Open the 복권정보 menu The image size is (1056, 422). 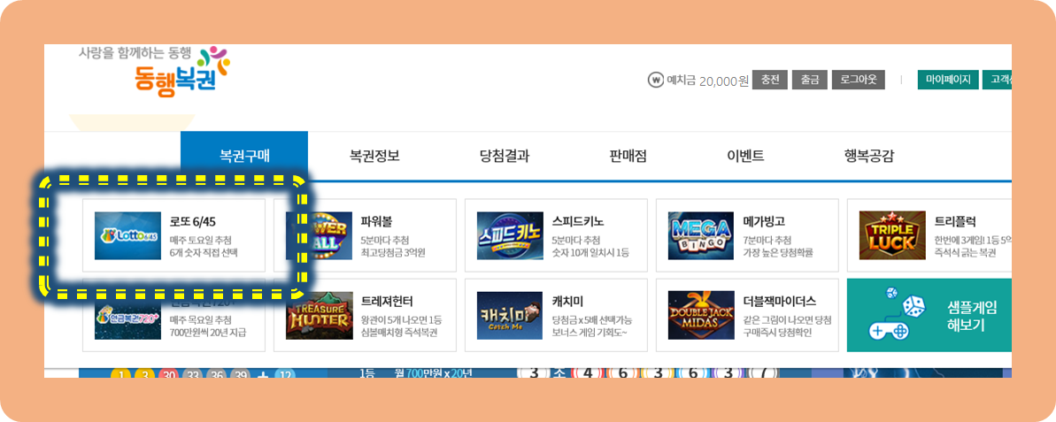point(375,156)
